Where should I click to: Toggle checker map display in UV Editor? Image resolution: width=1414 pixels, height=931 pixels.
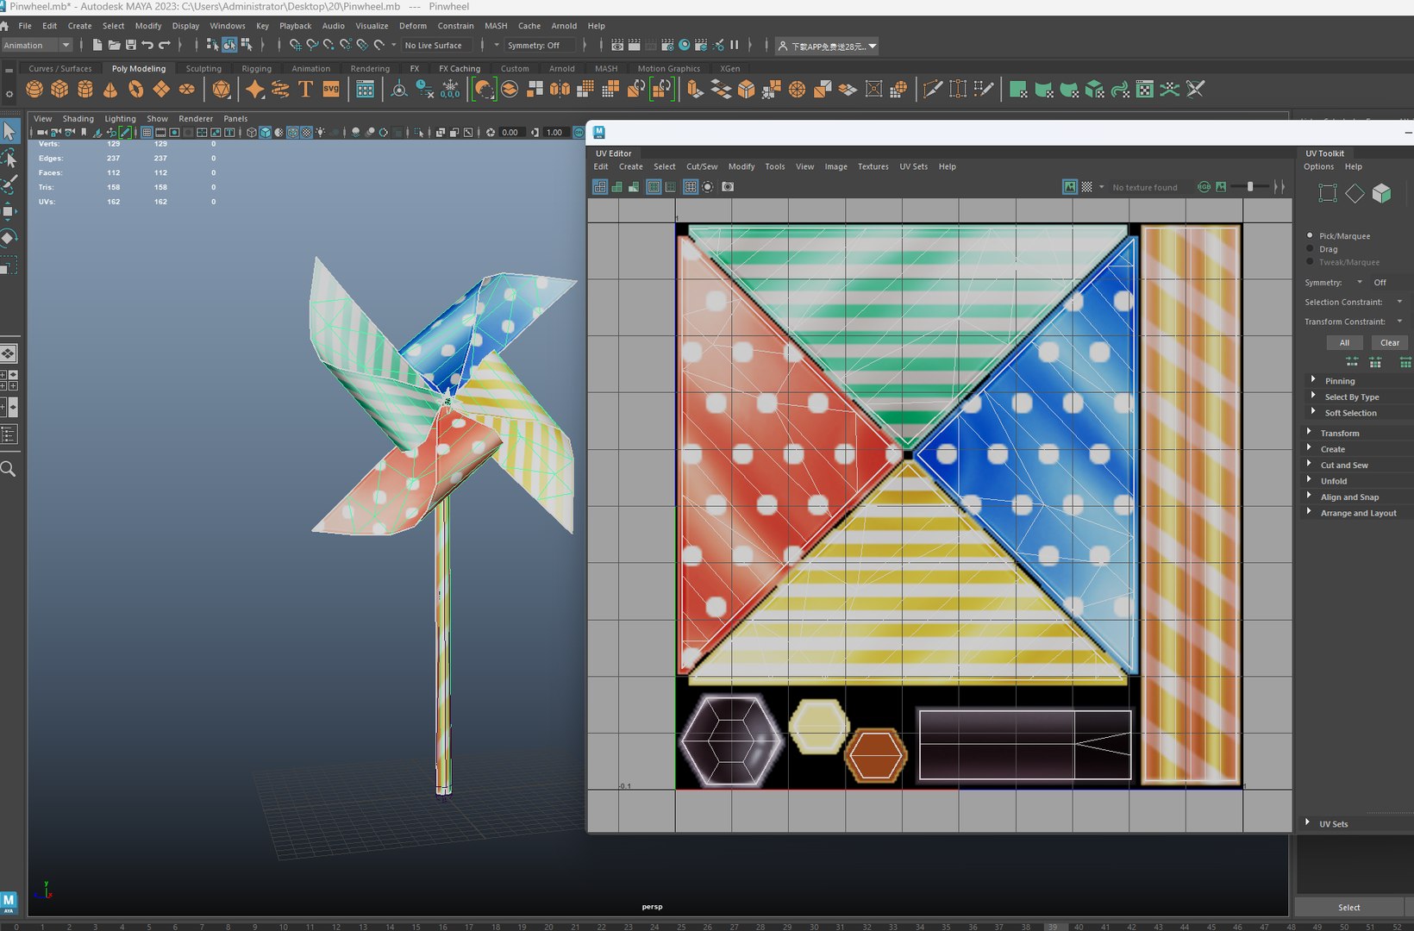tap(1087, 186)
